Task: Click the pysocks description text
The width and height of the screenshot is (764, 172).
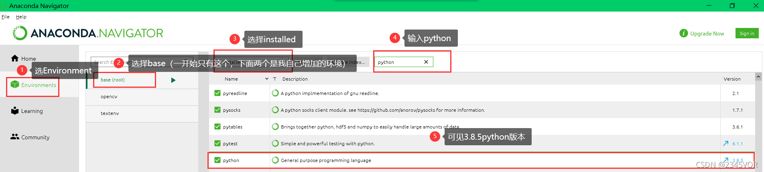Action: coord(383,110)
